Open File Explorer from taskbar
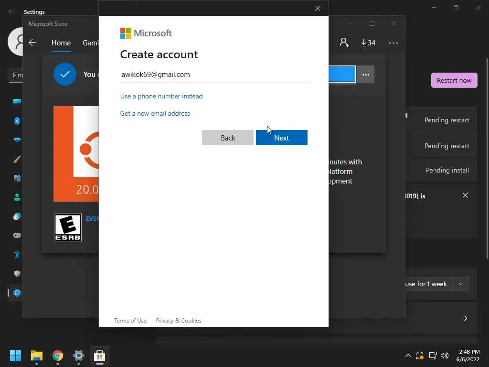 pos(36,356)
